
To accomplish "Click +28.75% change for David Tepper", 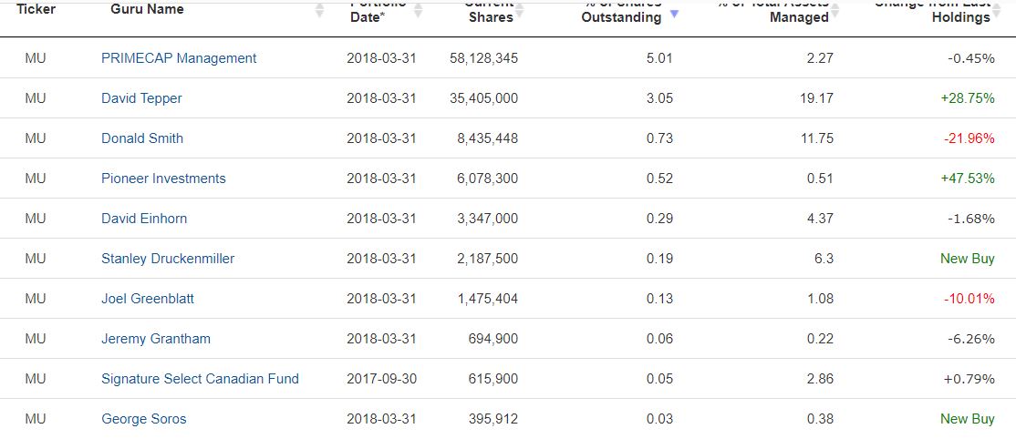I will (968, 98).
